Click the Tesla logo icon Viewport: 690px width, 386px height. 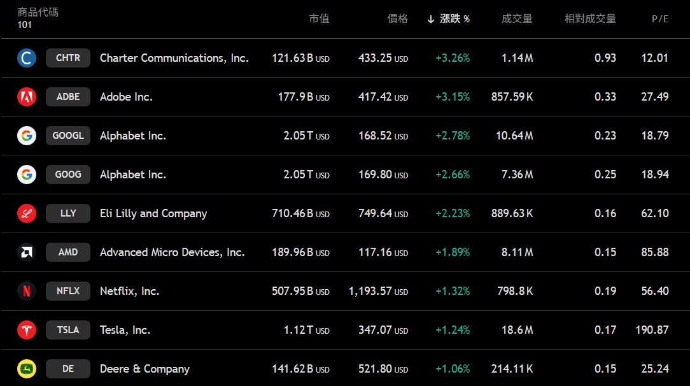click(27, 330)
